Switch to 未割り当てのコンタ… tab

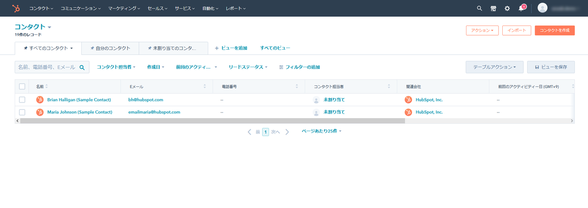173,48
